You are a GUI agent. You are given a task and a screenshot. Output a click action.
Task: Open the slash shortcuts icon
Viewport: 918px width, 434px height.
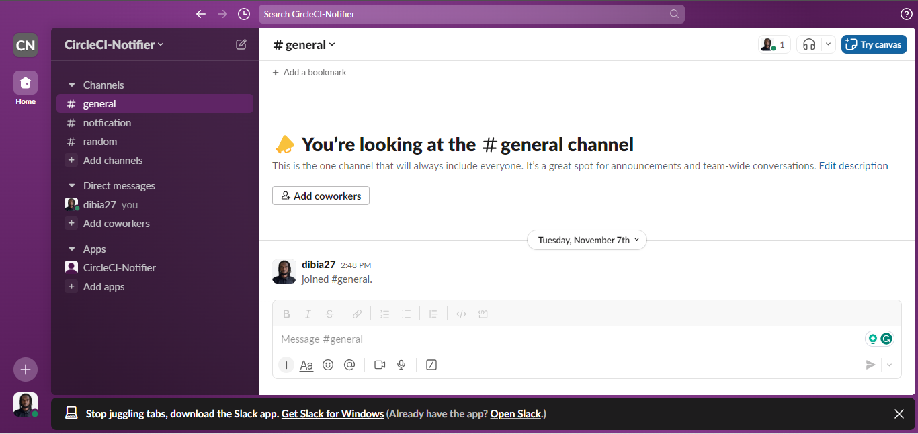click(432, 365)
